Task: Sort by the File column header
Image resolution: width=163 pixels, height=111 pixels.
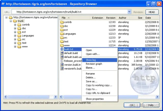Action: tap(75, 18)
